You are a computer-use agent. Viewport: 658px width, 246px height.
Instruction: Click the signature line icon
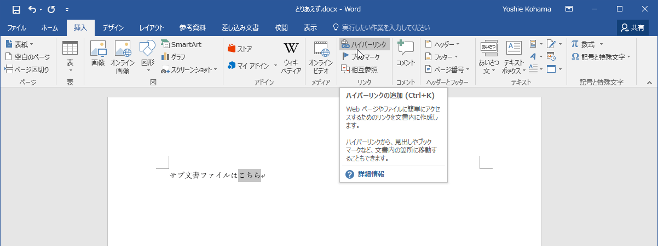(x=553, y=44)
